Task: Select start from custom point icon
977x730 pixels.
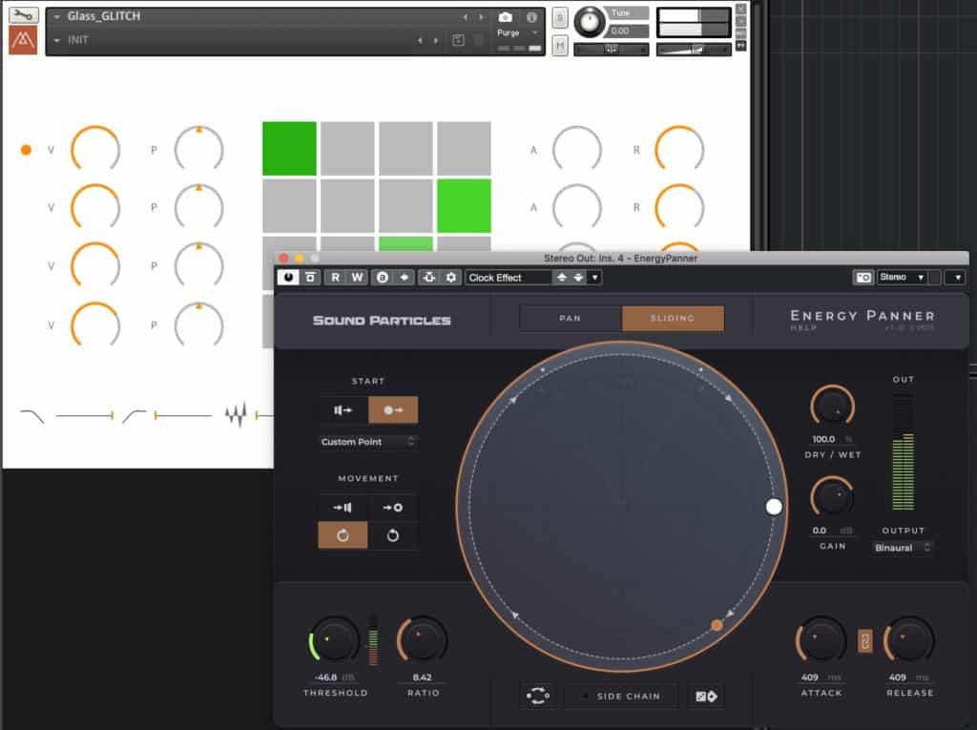Action: (x=392, y=410)
